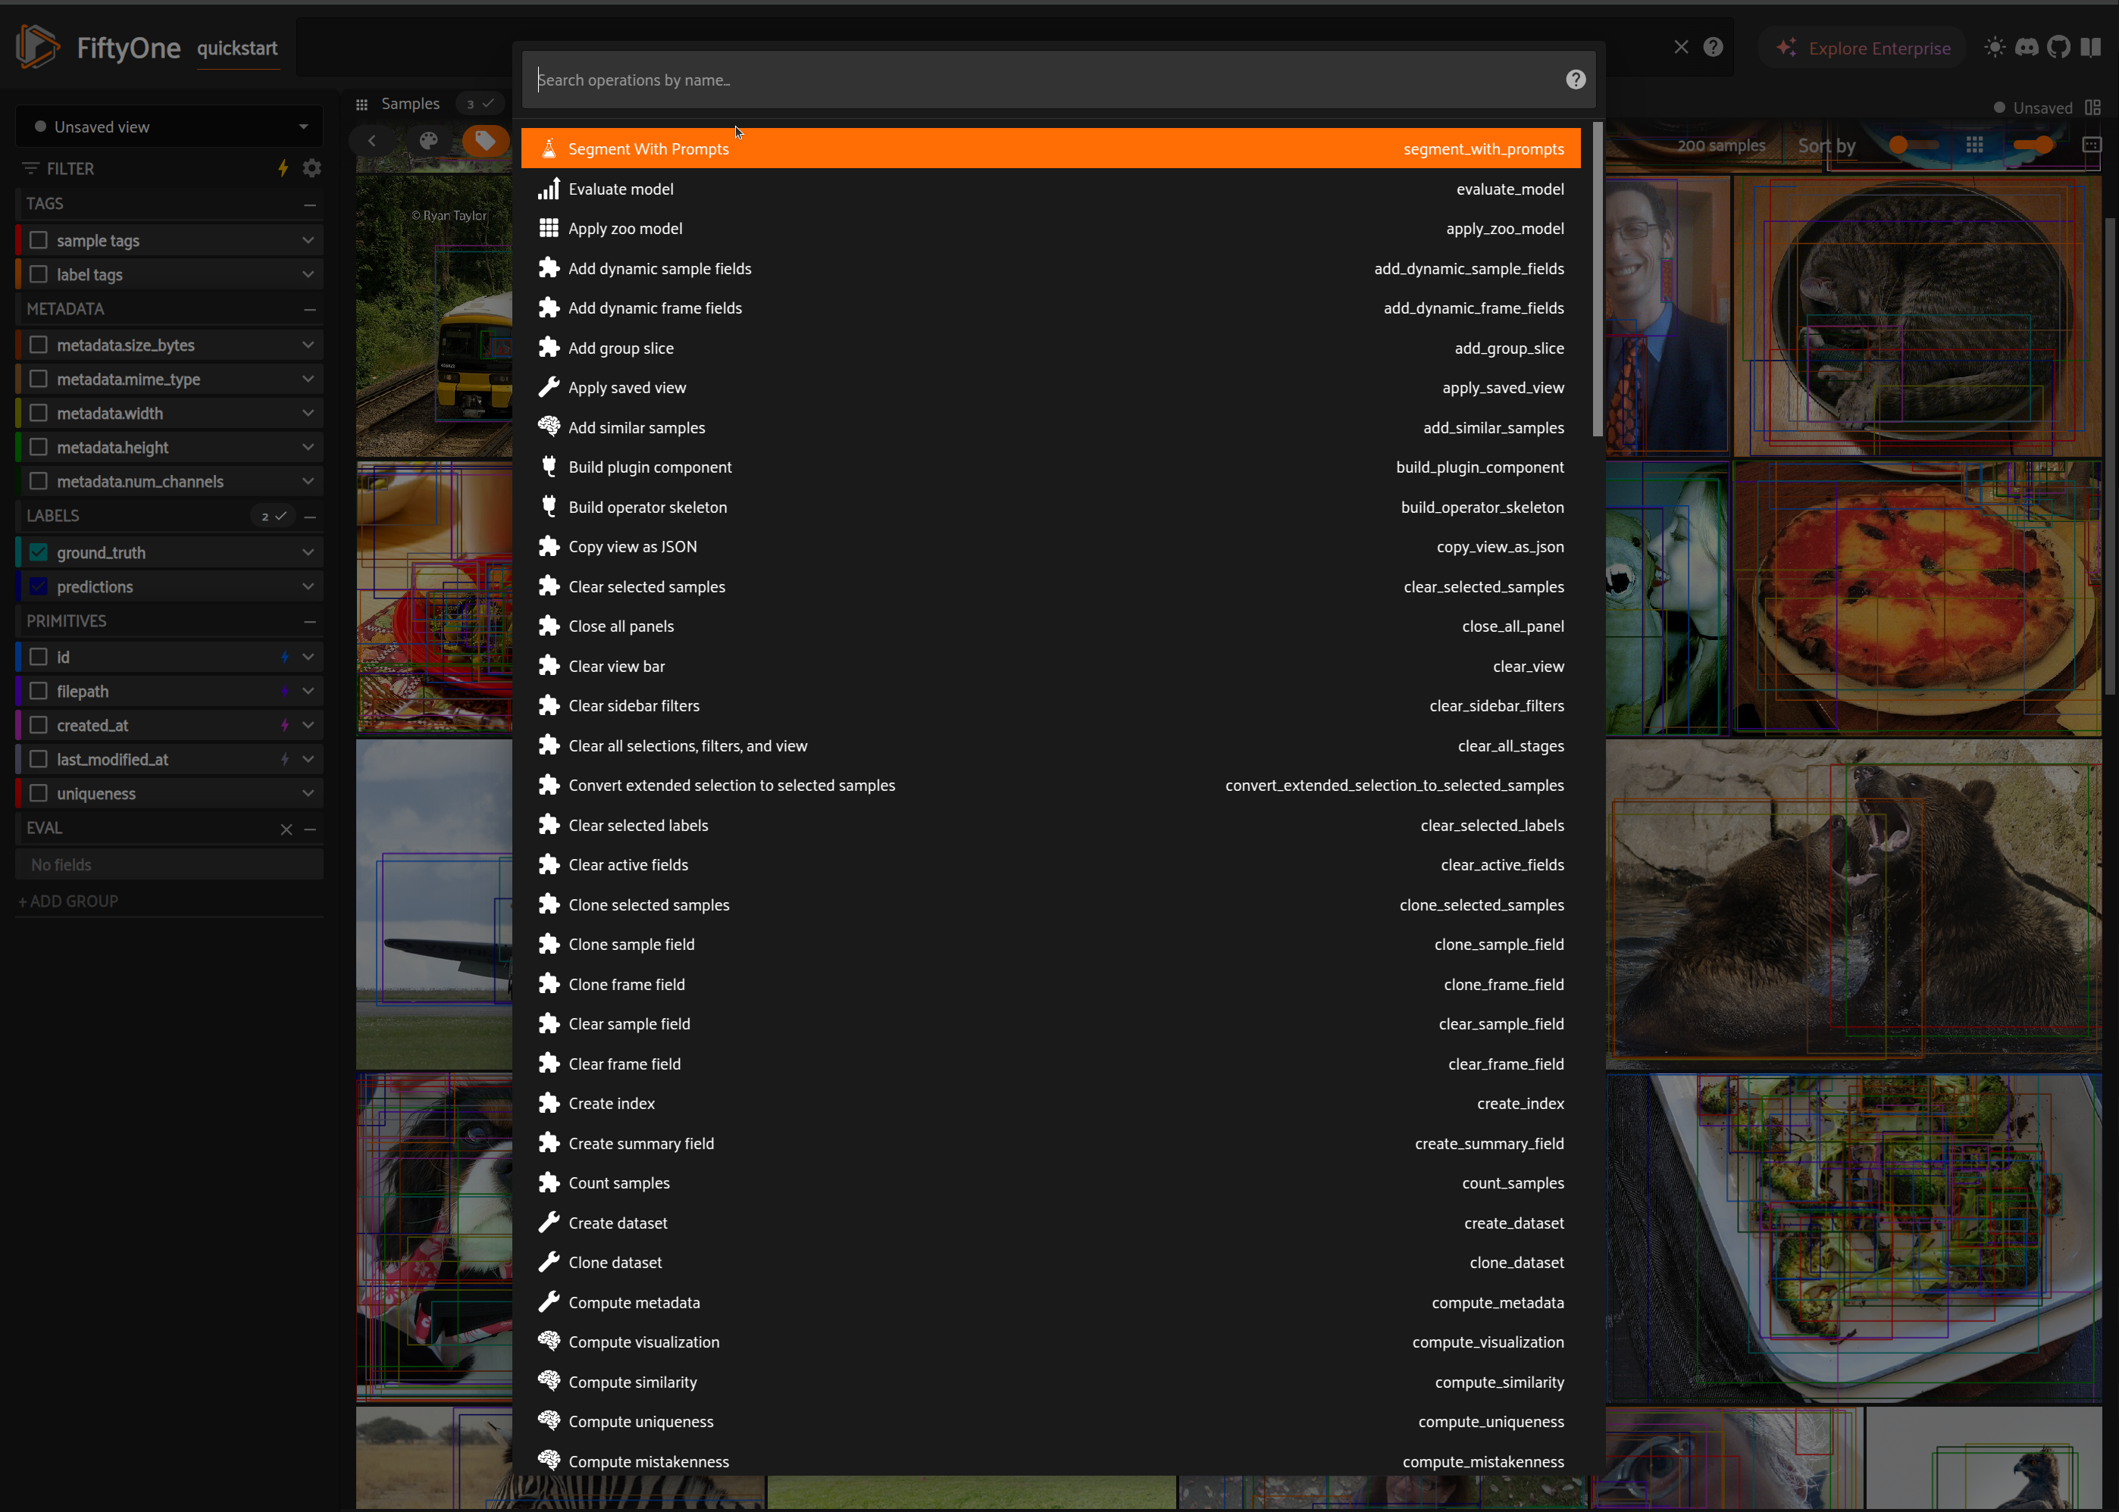Open the sidebar settings gear icon

312,168
